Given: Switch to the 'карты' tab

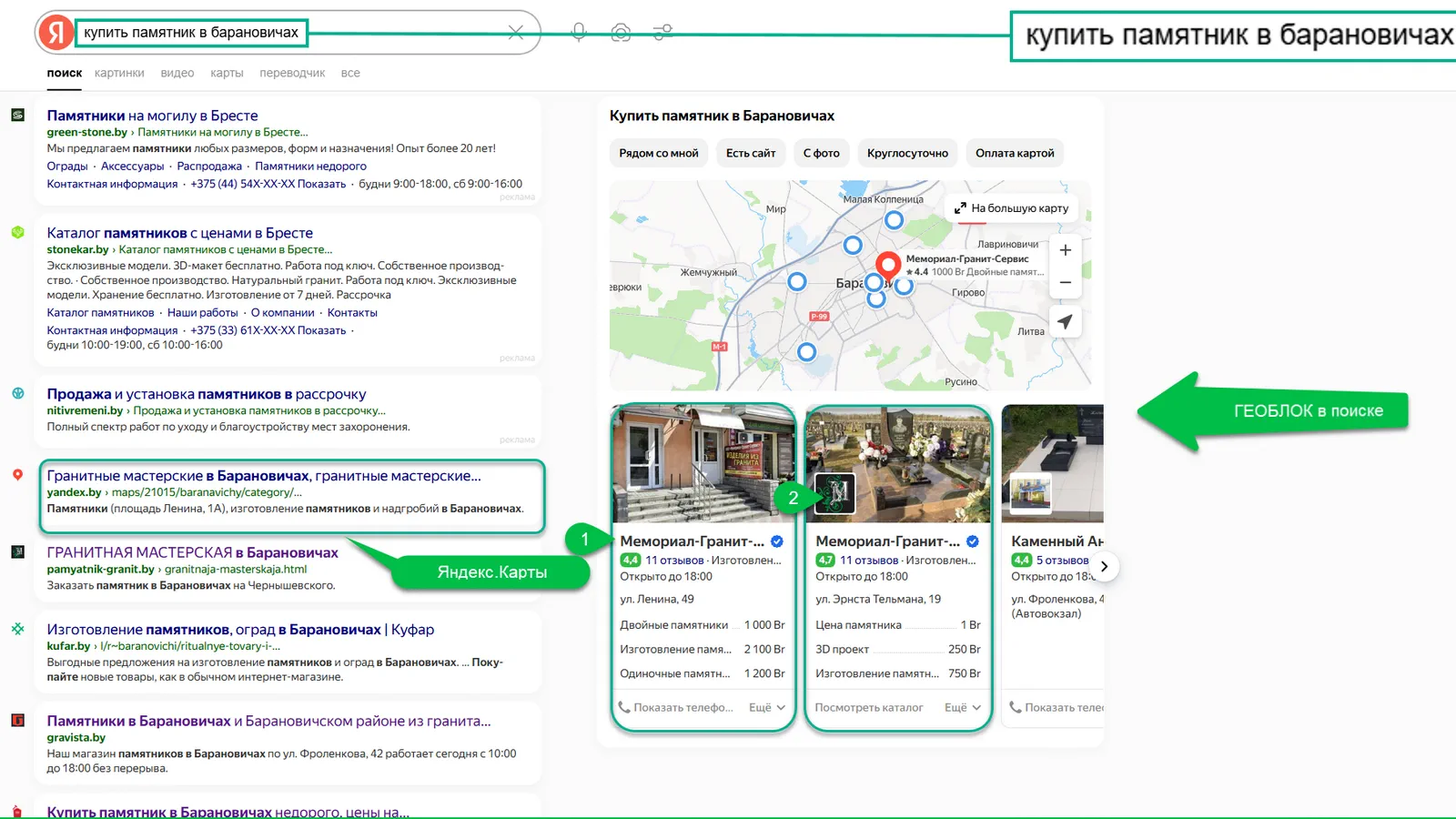Looking at the screenshot, I should coord(227,73).
